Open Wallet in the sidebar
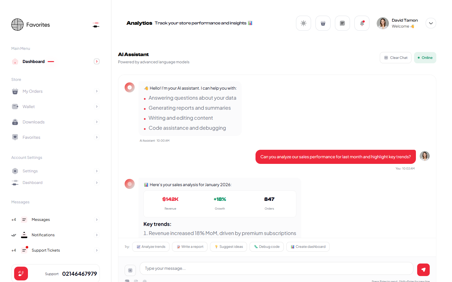This screenshot has width=452, height=282. pyautogui.click(x=29, y=107)
